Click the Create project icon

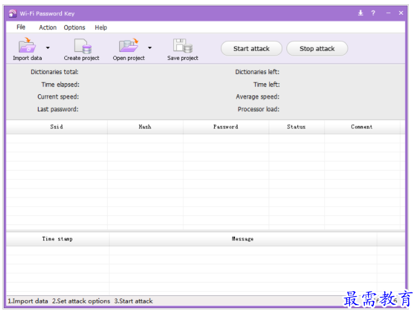(83, 46)
